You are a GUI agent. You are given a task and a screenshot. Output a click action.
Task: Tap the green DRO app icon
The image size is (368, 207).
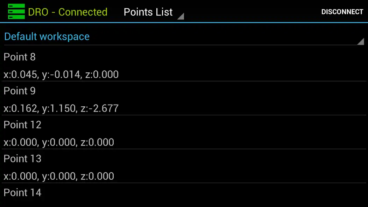point(16,12)
